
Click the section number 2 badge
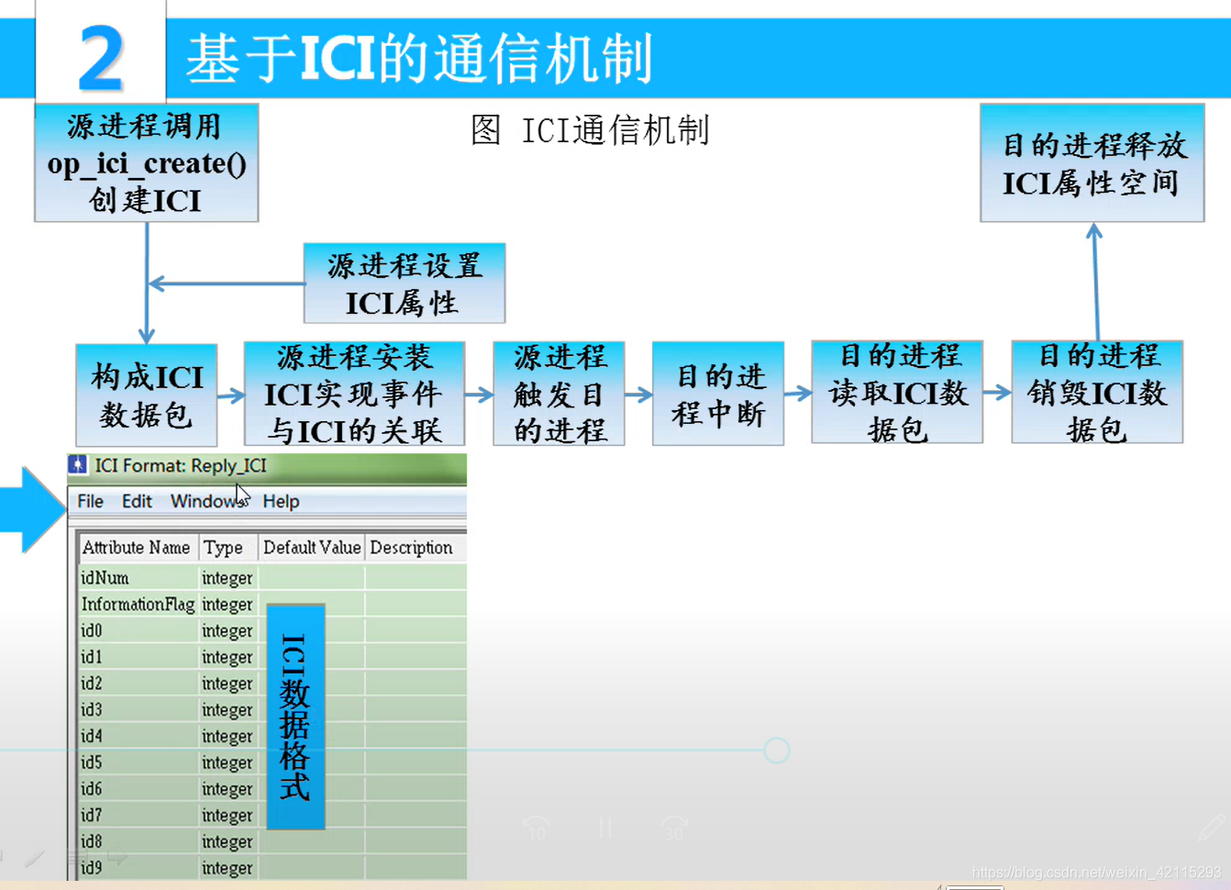101,57
